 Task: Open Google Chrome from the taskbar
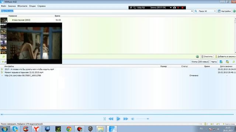[69, 129]
